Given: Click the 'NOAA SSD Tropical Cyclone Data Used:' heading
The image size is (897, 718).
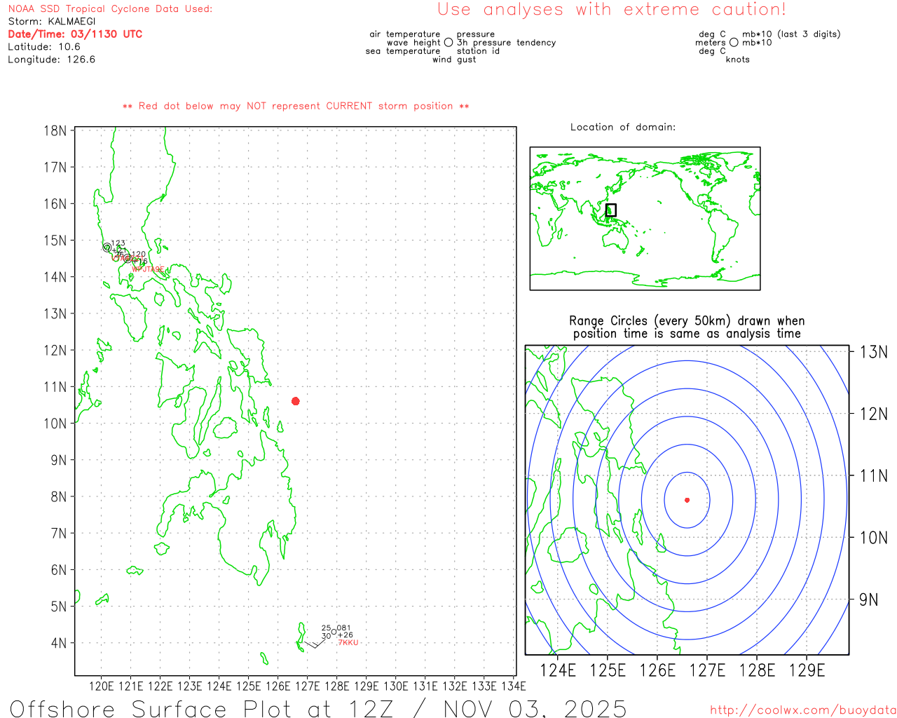Looking at the screenshot, I should pos(110,9).
